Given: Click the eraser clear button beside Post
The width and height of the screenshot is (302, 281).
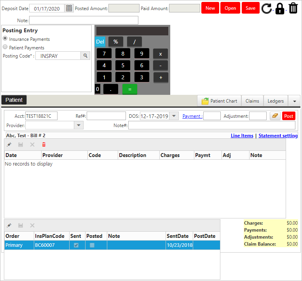Looking at the screenshot, I should tap(275, 116).
